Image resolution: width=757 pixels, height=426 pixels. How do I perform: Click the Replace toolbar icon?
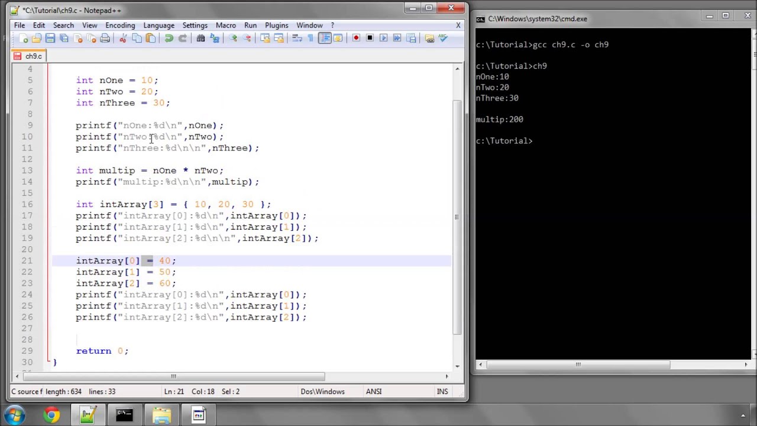(x=214, y=38)
